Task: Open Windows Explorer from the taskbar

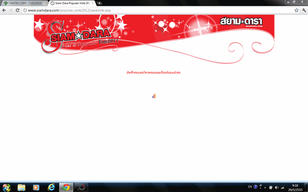Action: pos(22,187)
